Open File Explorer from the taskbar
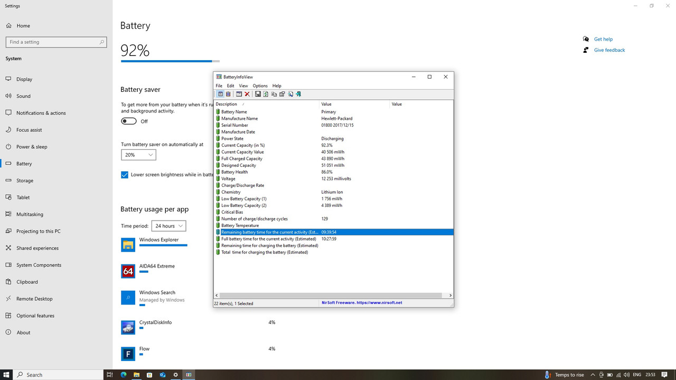 tap(136, 375)
